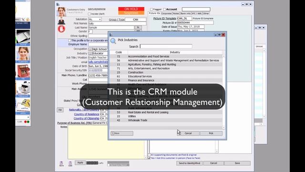Click the Load icon at bottom left

pos(70,163)
